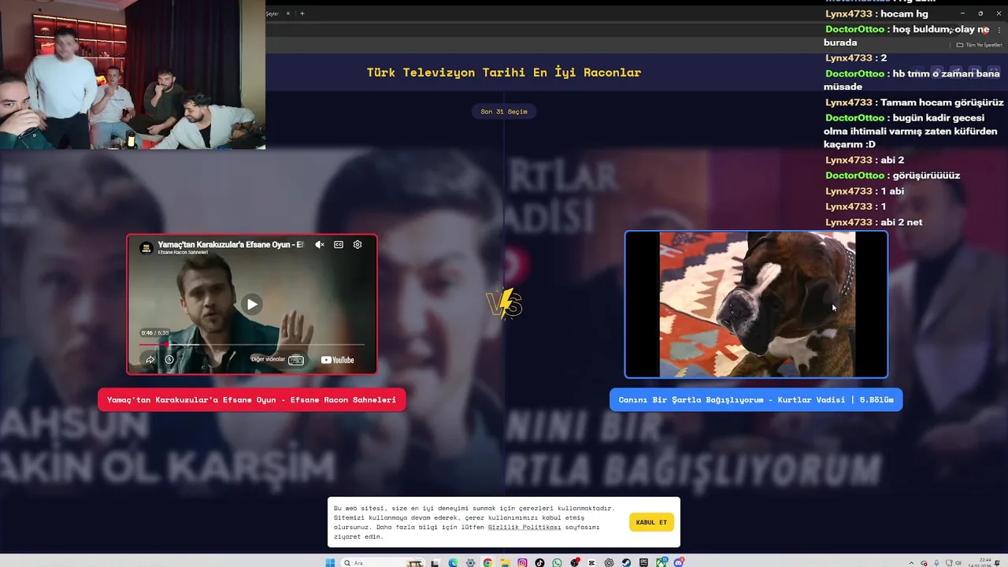Open the Xbox icon in the taskbar
This screenshot has height=567, width=1008.
(661, 562)
